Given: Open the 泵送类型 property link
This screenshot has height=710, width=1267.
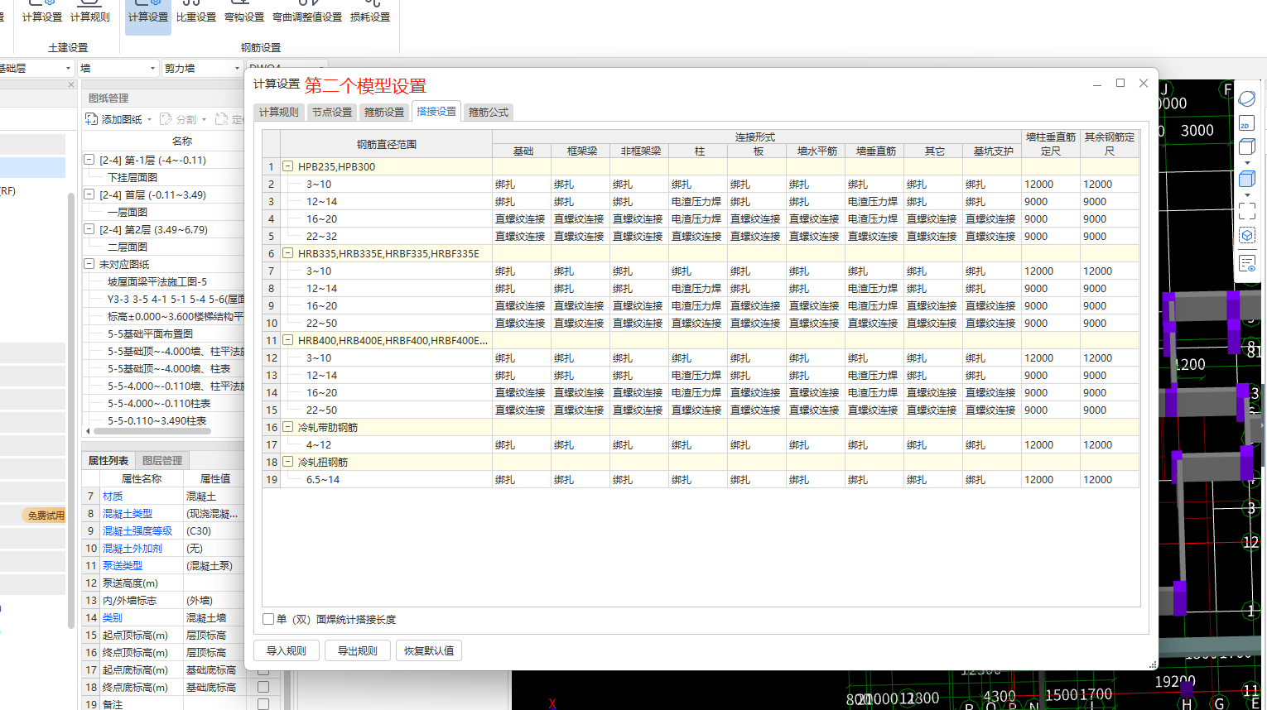Looking at the screenshot, I should (x=123, y=565).
